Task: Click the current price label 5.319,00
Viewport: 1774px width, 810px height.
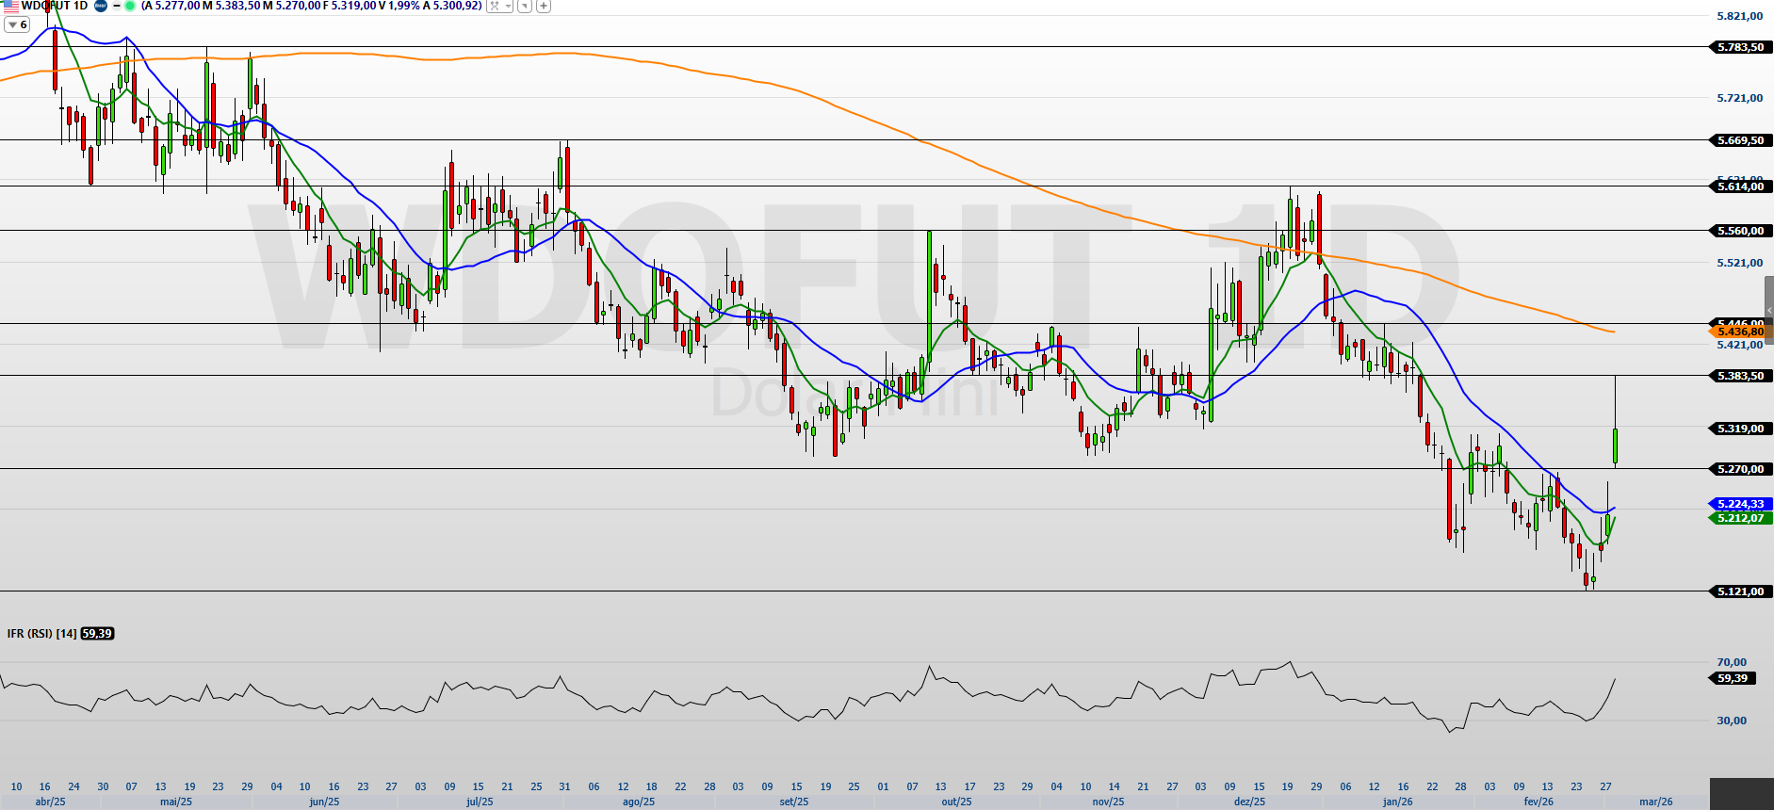Action: point(1739,429)
